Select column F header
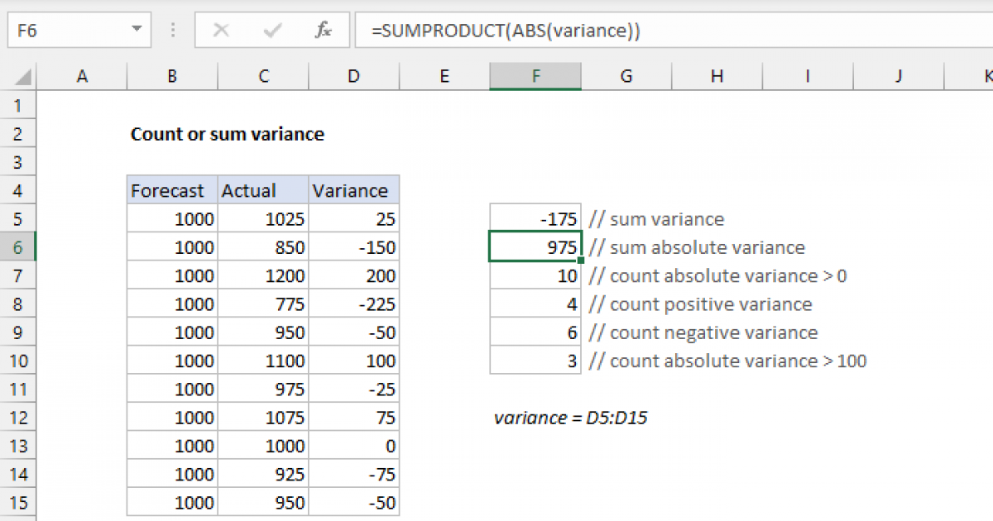Image resolution: width=993 pixels, height=521 pixels. 535,76
